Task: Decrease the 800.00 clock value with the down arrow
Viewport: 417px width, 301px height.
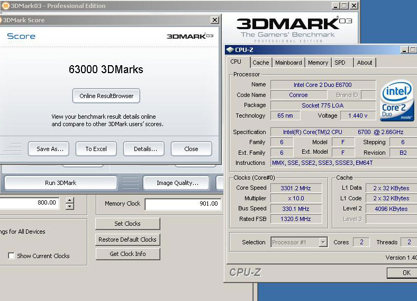Action: pyautogui.click(x=70, y=207)
